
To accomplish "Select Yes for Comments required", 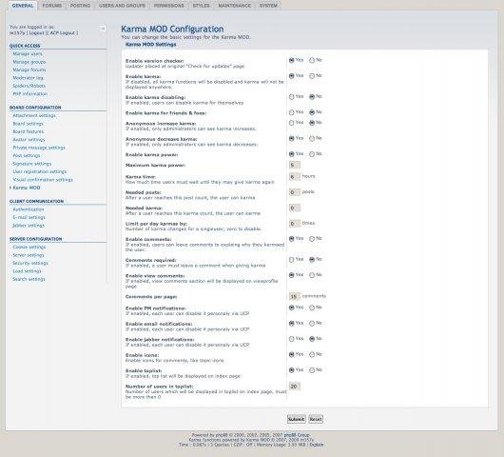I will (x=292, y=260).
